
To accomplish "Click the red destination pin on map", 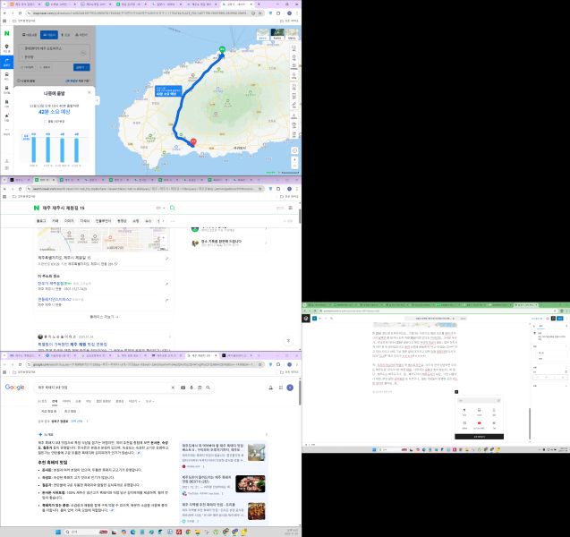I will [x=193, y=141].
